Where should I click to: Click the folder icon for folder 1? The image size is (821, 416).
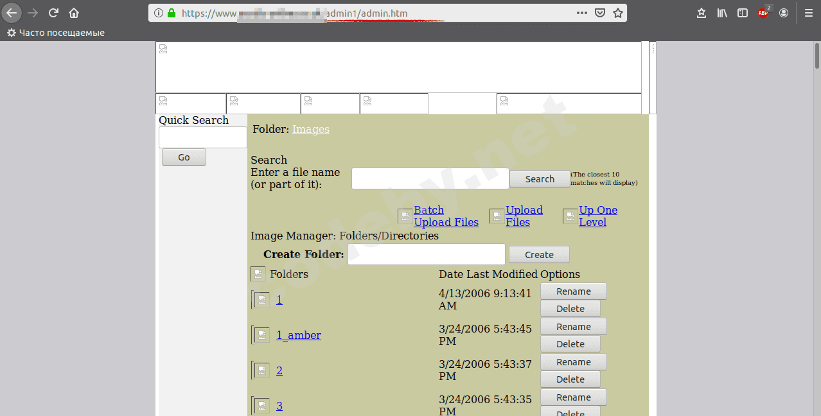coord(262,300)
